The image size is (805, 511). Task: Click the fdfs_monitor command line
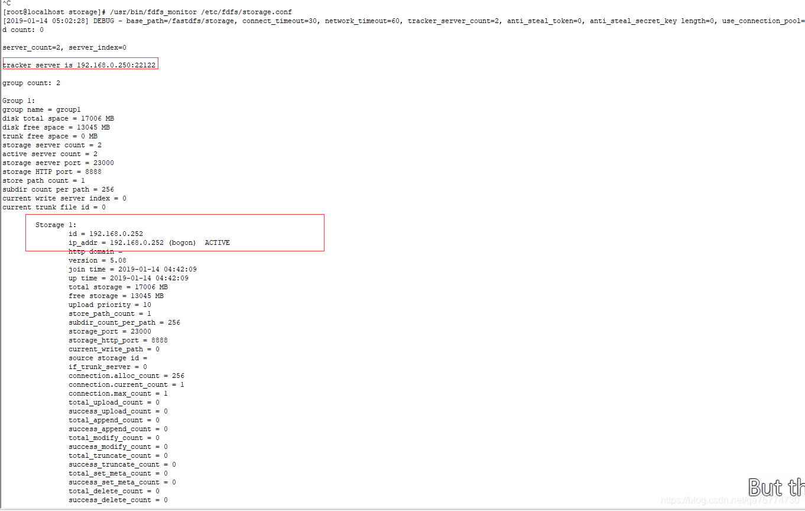(x=147, y=12)
